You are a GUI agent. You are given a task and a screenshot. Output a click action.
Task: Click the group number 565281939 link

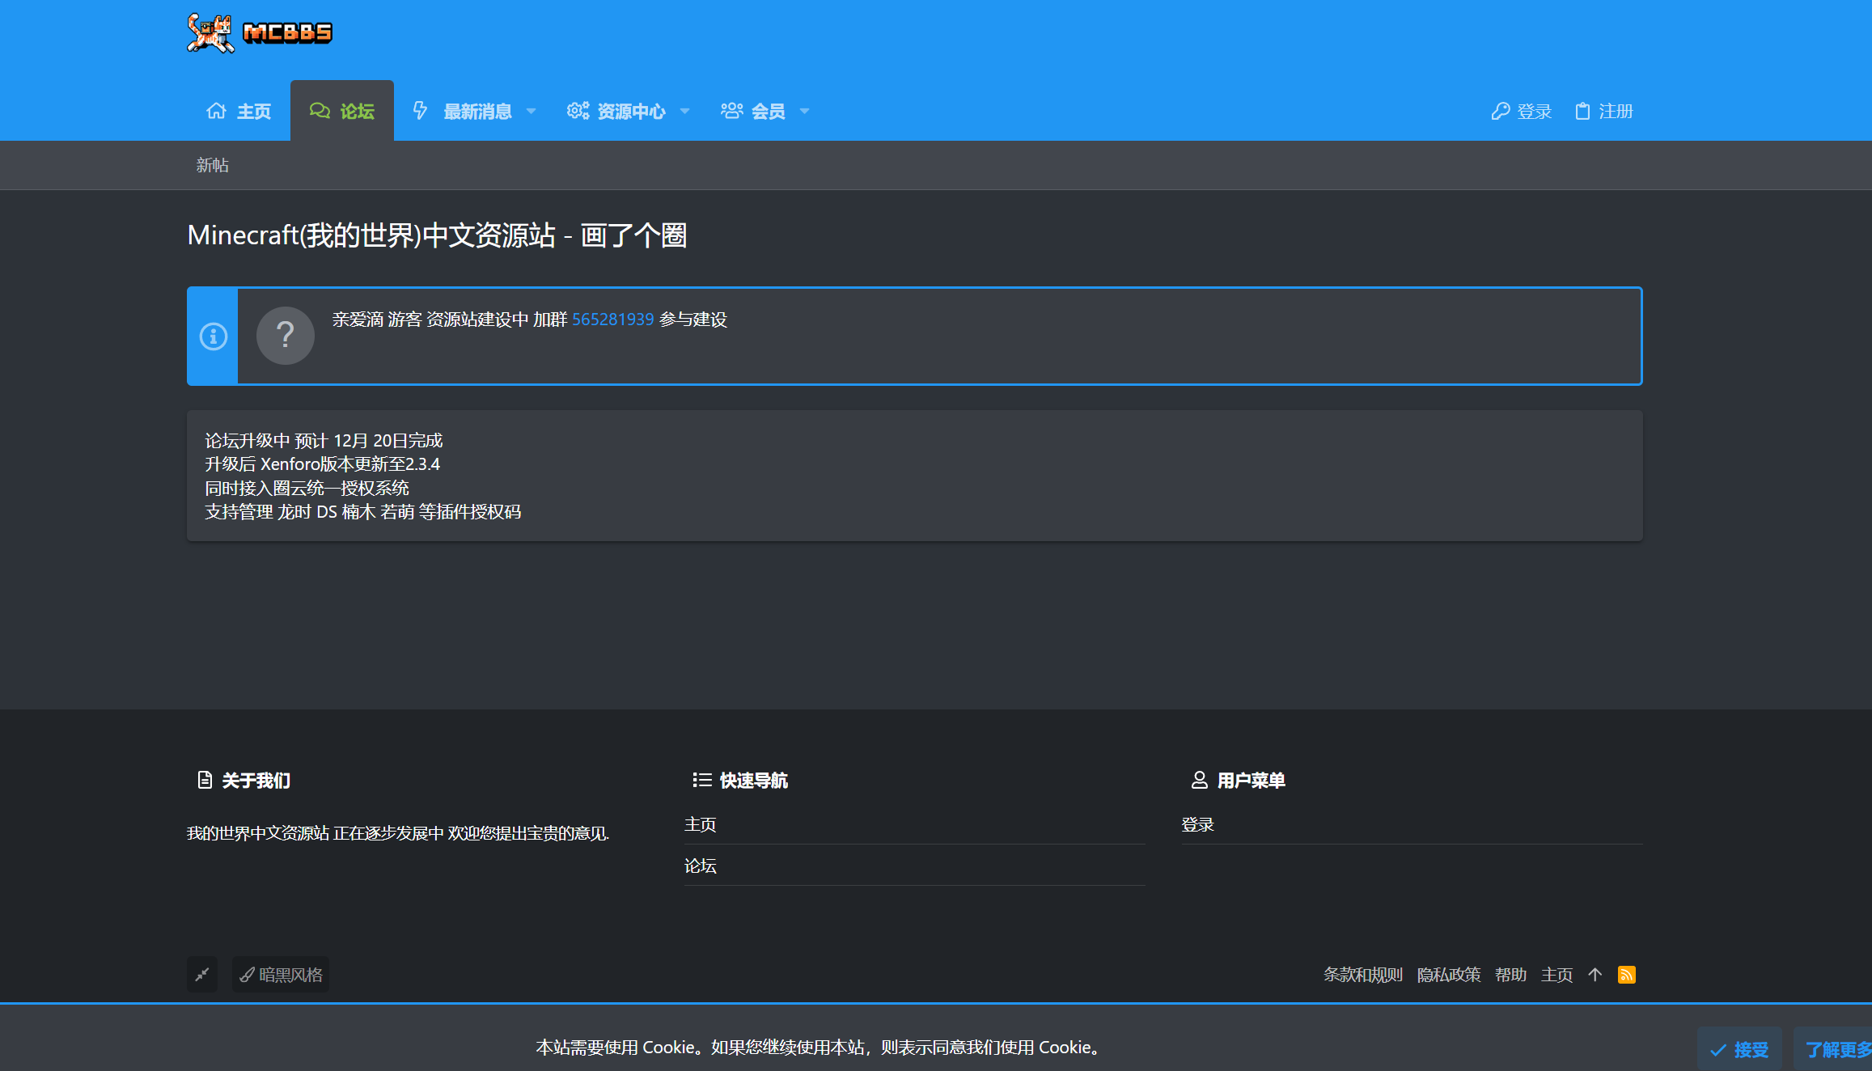point(612,320)
